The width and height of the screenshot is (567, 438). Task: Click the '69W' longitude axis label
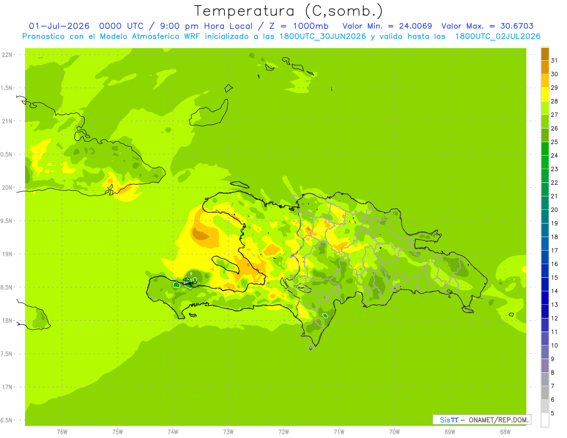pyautogui.click(x=450, y=431)
